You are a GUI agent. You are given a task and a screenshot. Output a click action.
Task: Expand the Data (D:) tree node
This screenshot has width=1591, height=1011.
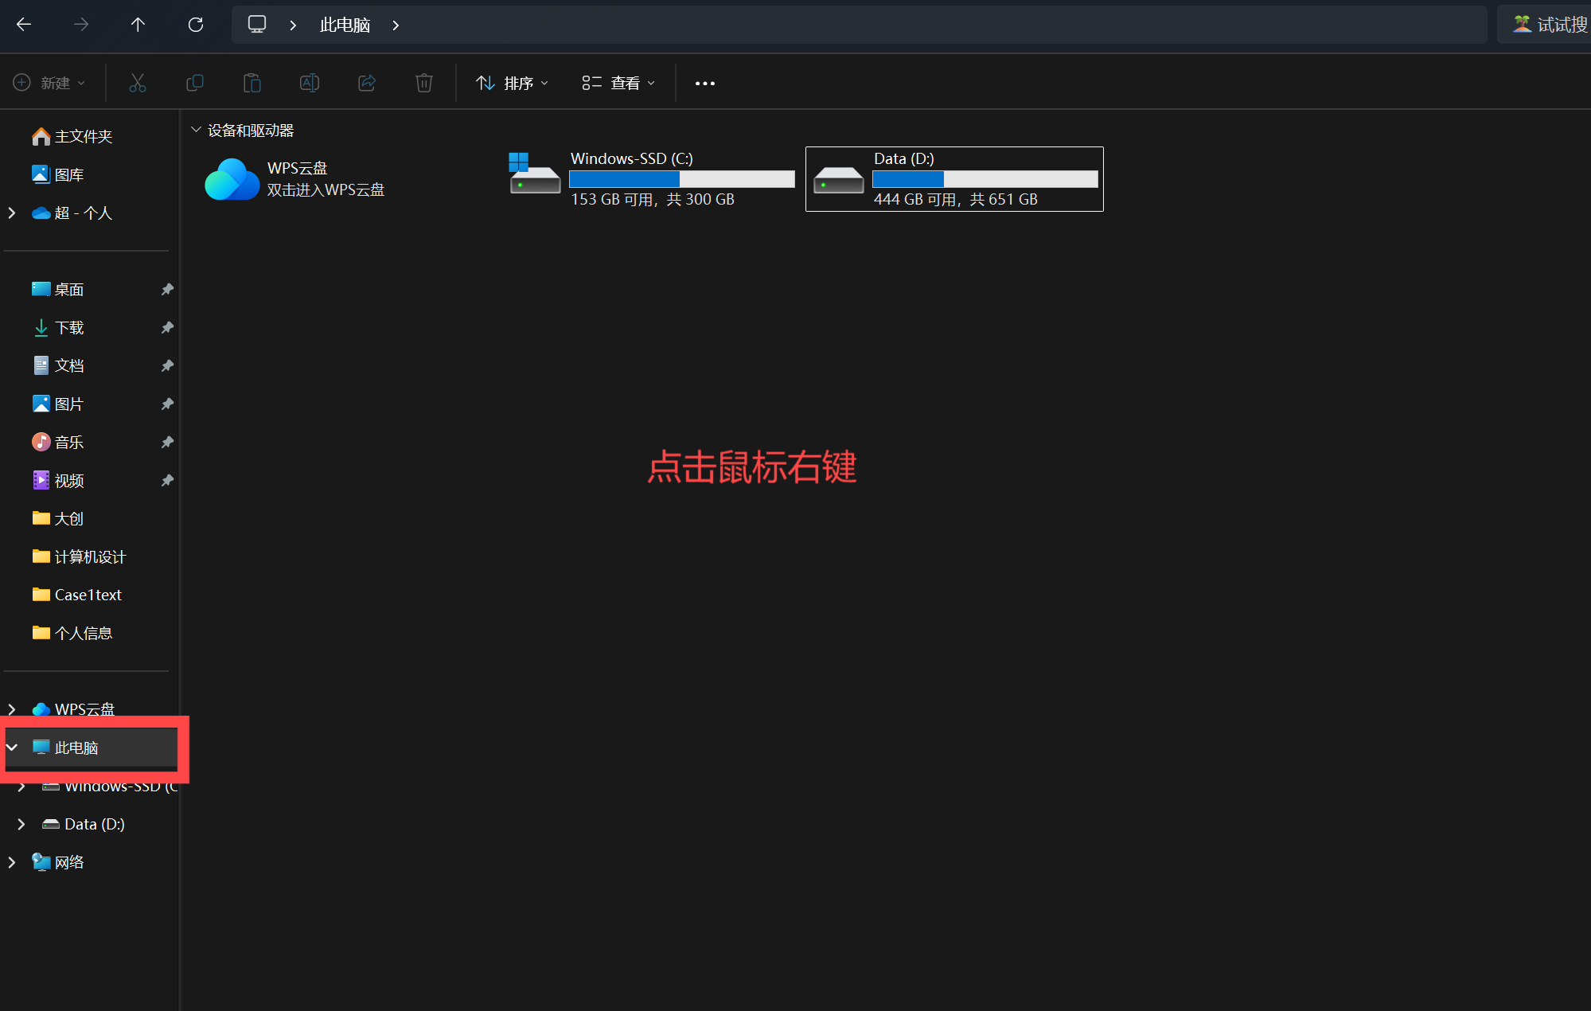pos(21,824)
